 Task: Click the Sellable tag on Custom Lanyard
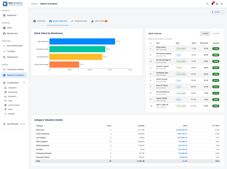[179, 68]
